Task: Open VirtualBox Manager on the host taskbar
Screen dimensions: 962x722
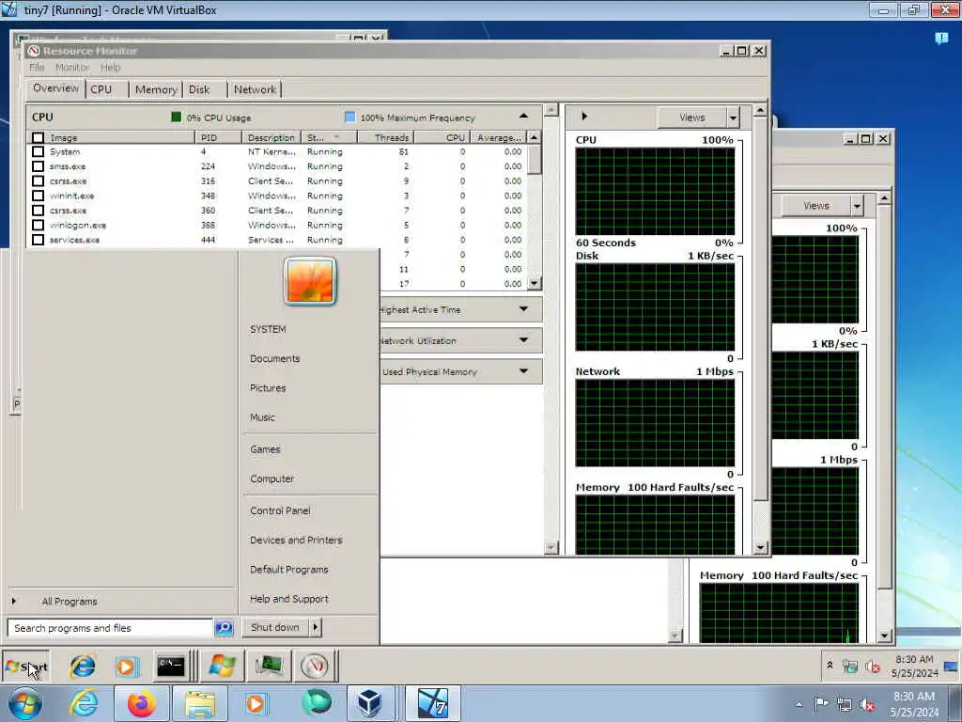Action: tap(370, 703)
